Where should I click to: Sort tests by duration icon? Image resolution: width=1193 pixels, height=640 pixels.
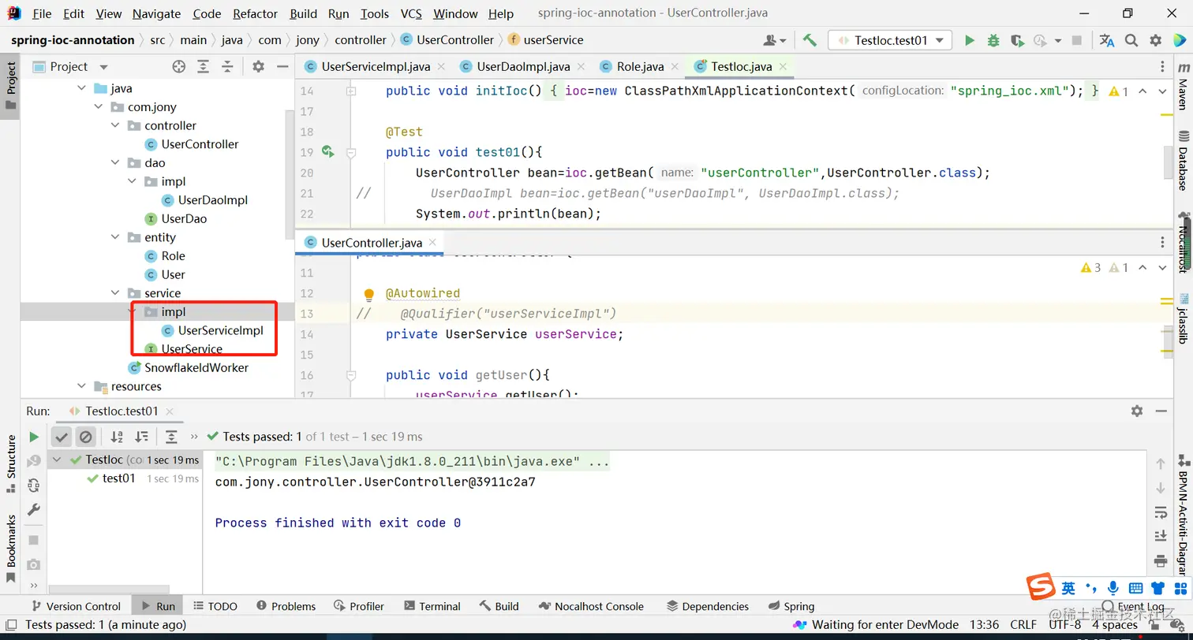pos(141,437)
